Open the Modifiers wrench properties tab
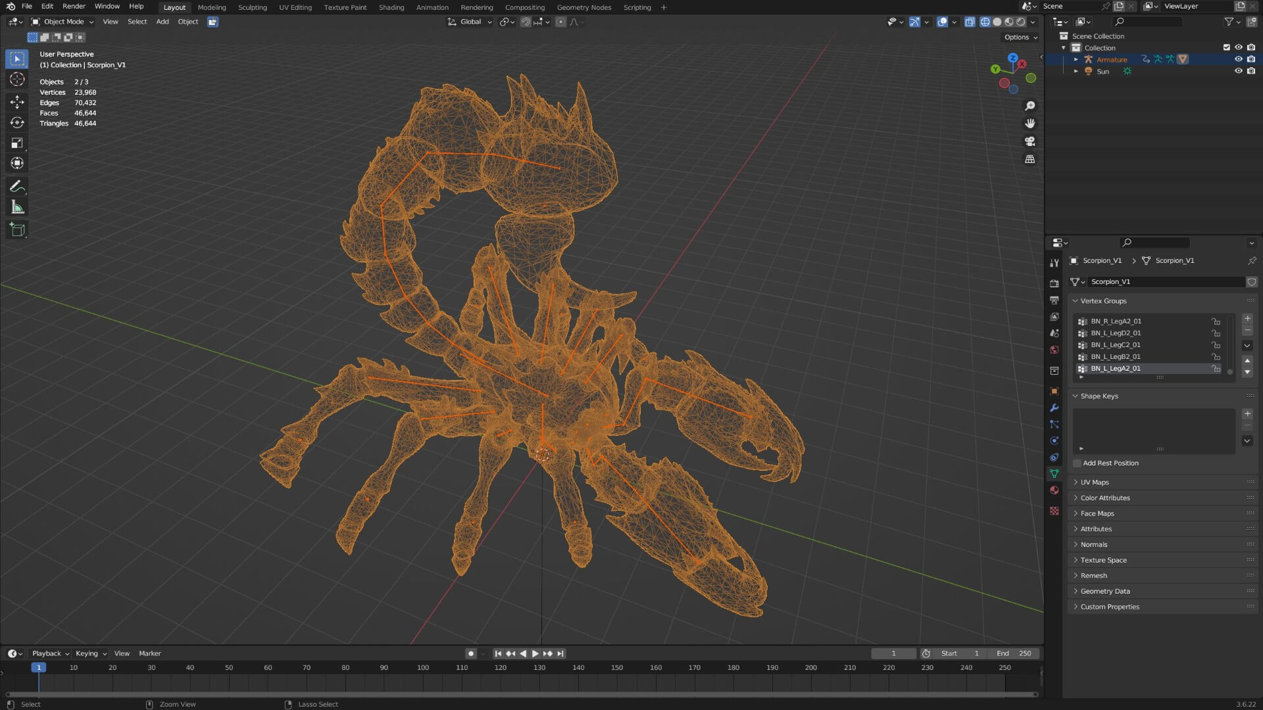 coord(1054,408)
